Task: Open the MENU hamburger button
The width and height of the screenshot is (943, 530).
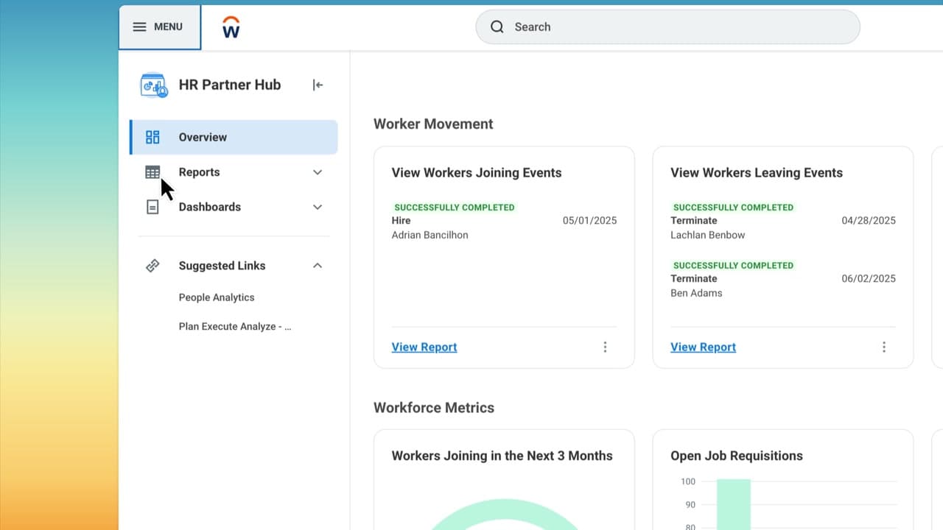Action: point(159,27)
